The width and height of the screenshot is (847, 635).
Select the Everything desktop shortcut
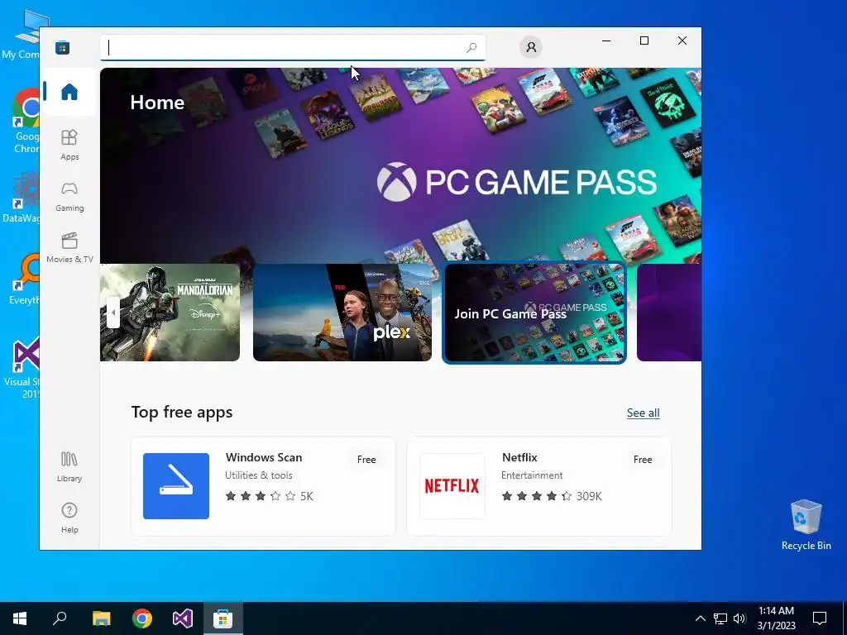point(24,279)
